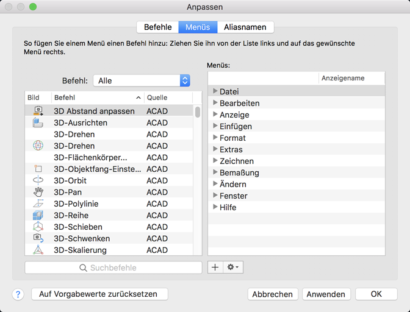Click the 3D-Reihe command icon
Image resolution: width=410 pixels, height=312 pixels.
[38, 215]
